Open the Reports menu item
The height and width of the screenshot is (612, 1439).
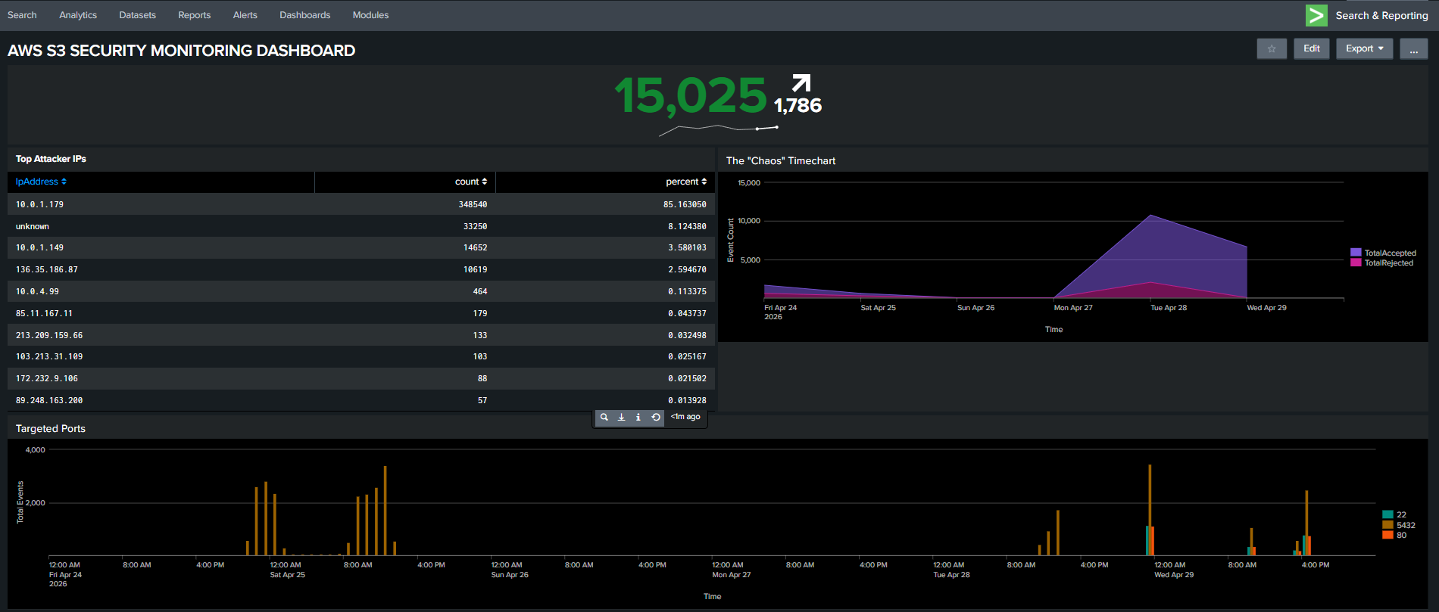click(x=194, y=15)
